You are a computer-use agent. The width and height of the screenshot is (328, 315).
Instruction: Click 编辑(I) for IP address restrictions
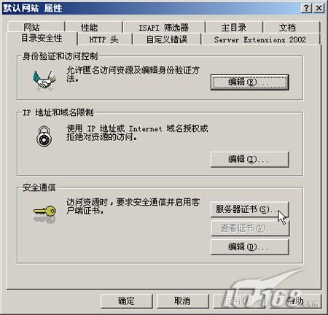coord(250,160)
